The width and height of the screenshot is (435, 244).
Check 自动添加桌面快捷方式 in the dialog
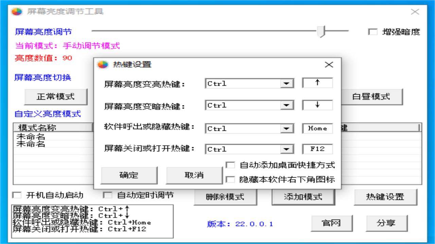(230, 165)
